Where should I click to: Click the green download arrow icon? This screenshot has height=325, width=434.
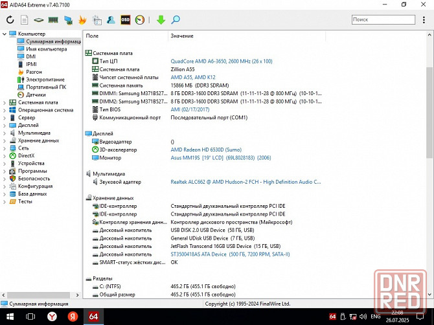[x=161, y=20]
